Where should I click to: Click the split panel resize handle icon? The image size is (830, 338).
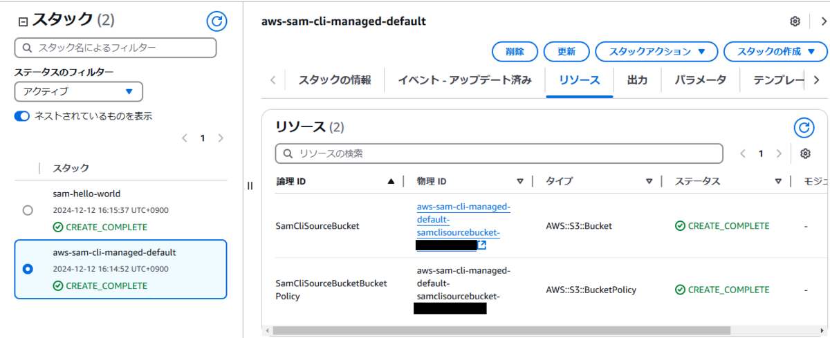(250, 185)
